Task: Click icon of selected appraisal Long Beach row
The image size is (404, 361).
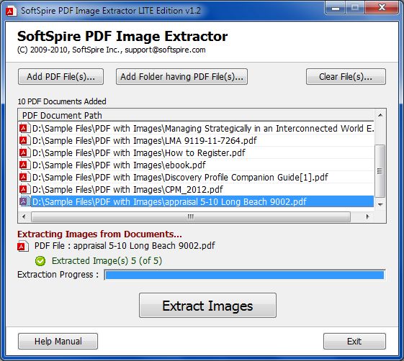Action: tap(24, 201)
